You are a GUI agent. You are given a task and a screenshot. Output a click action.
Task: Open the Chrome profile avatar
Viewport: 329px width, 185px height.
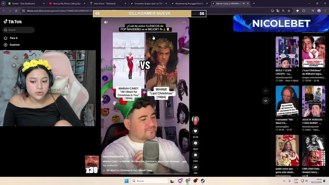coord(319,11)
